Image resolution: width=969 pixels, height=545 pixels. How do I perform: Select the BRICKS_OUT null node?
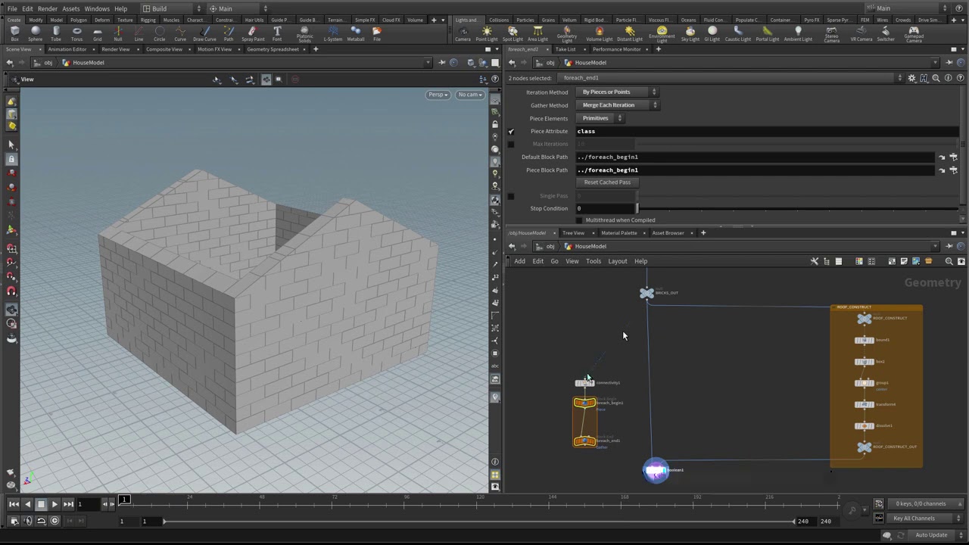coord(647,293)
